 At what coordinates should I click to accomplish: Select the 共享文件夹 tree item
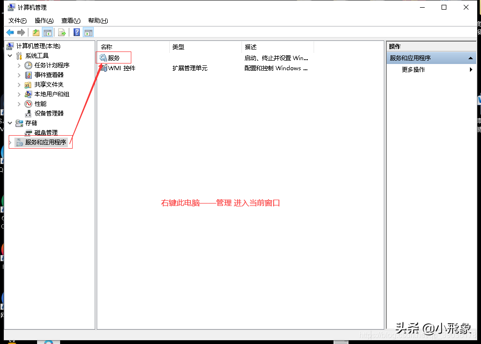(49, 85)
